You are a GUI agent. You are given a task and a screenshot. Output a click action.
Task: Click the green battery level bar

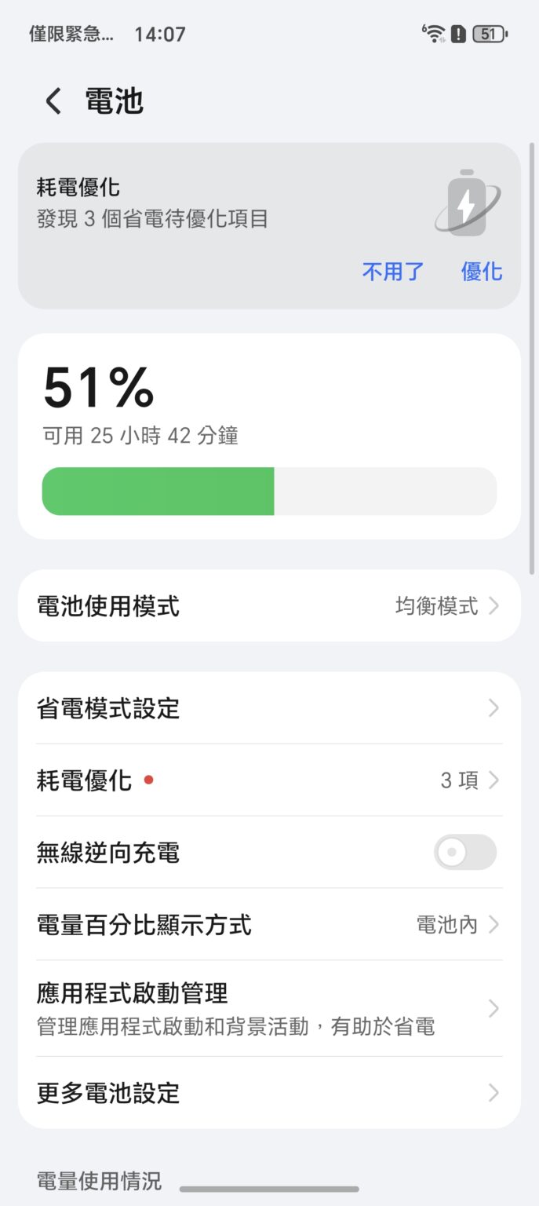(158, 492)
